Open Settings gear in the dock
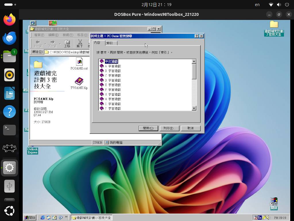The width and height of the screenshot is (294, 221). (9, 168)
